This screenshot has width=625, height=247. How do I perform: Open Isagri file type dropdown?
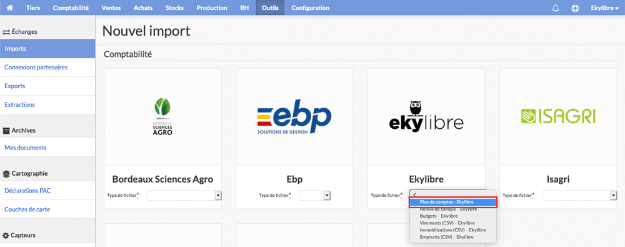pos(579,196)
